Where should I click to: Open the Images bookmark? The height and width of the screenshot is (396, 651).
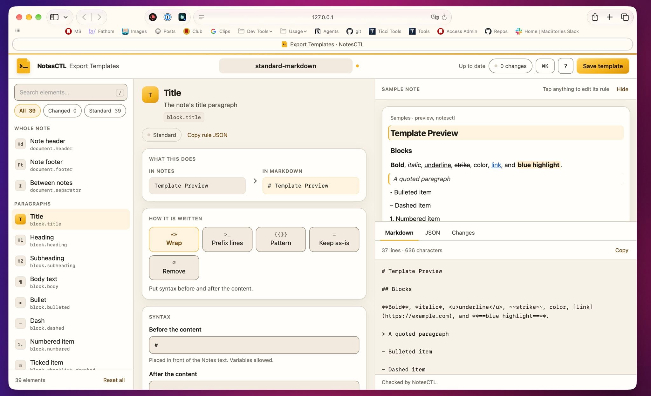pos(134,31)
